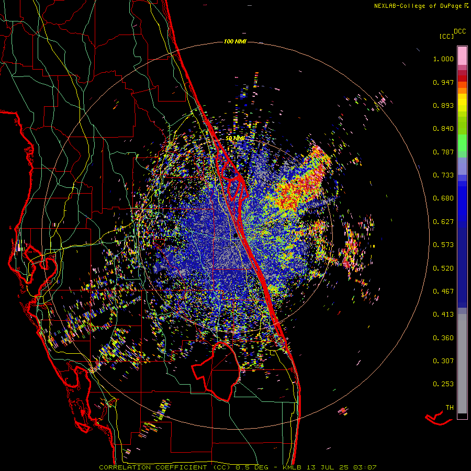Click the 1.000 value on the color scale
Viewport: 471px width, 471px height.
pos(443,59)
